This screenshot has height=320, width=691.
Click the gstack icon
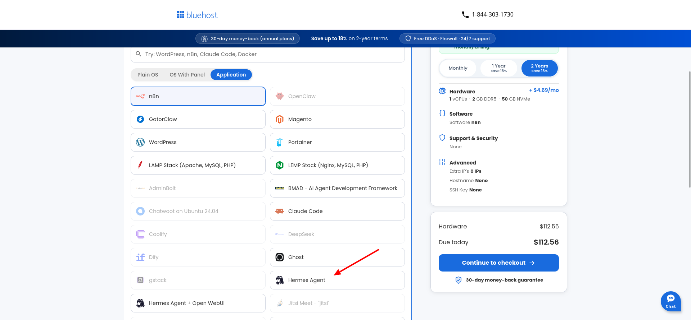[x=140, y=280]
